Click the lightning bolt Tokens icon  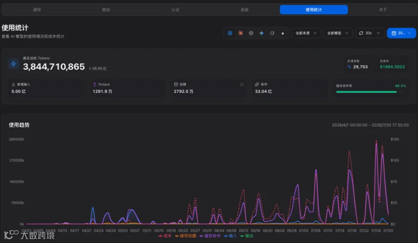point(13,64)
